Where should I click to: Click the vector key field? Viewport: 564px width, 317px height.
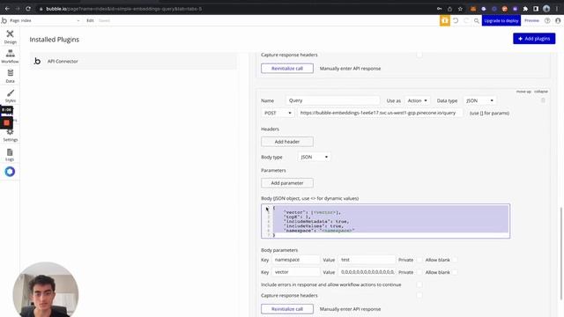pos(296,272)
